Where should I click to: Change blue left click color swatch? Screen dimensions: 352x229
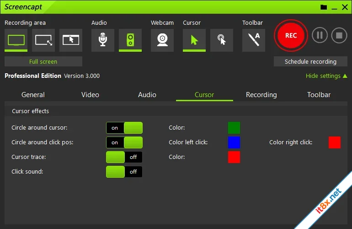point(234,142)
